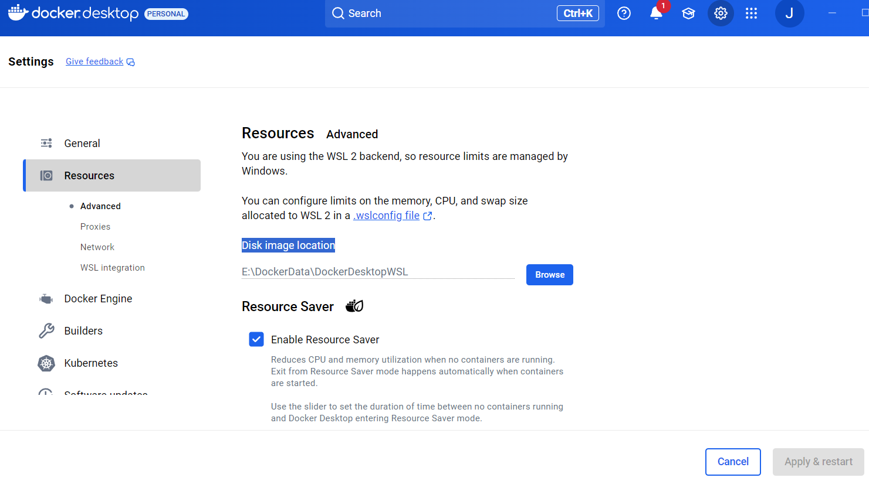Minimize the Docker Desktop window
Image resolution: width=869 pixels, height=481 pixels.
tap(832, 13)
